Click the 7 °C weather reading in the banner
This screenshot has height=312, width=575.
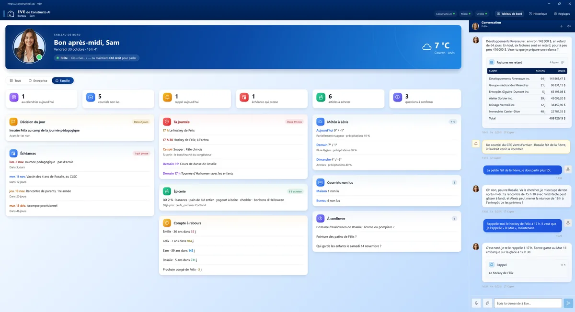[x=442, y=46]
